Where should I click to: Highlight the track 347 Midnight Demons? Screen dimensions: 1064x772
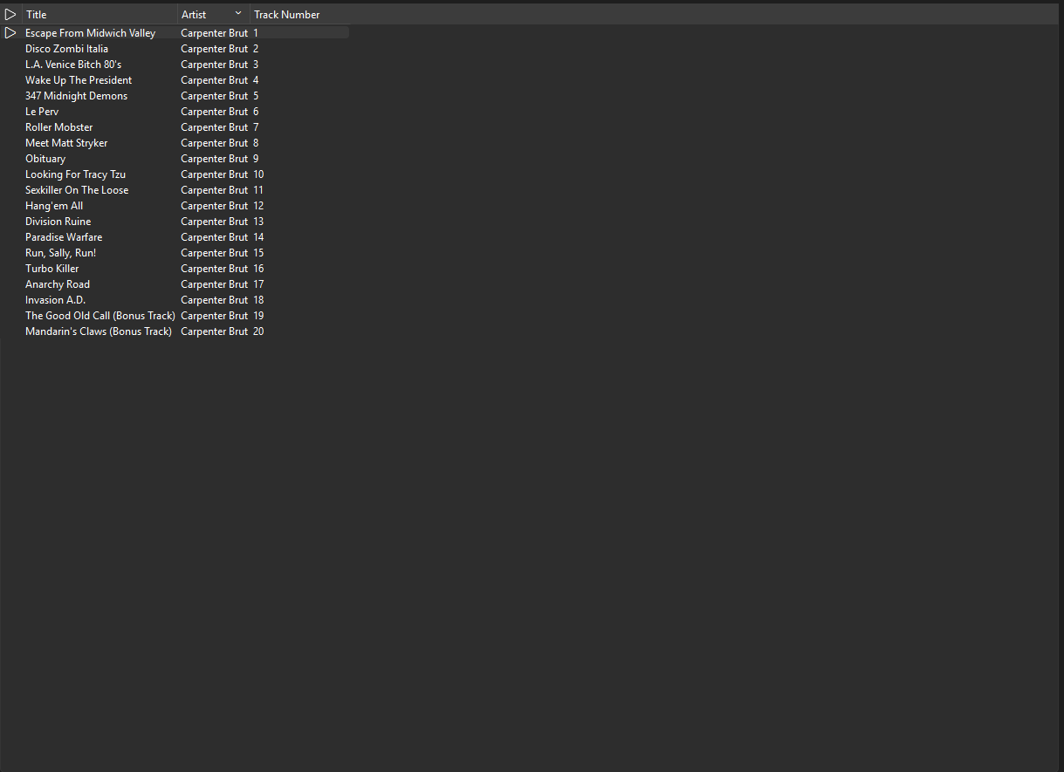tap(76, 96)
